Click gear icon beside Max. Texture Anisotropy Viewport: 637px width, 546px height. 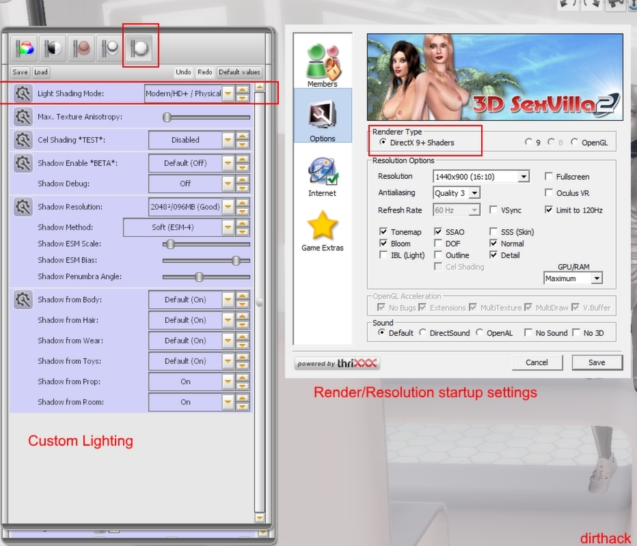(x=23, y=117)
